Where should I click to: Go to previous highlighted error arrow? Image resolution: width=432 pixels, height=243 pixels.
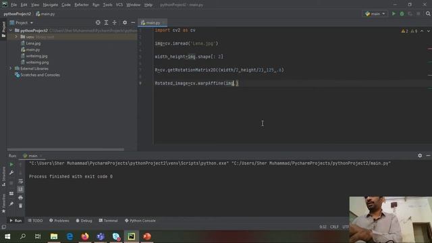click(x=422, y=31)
